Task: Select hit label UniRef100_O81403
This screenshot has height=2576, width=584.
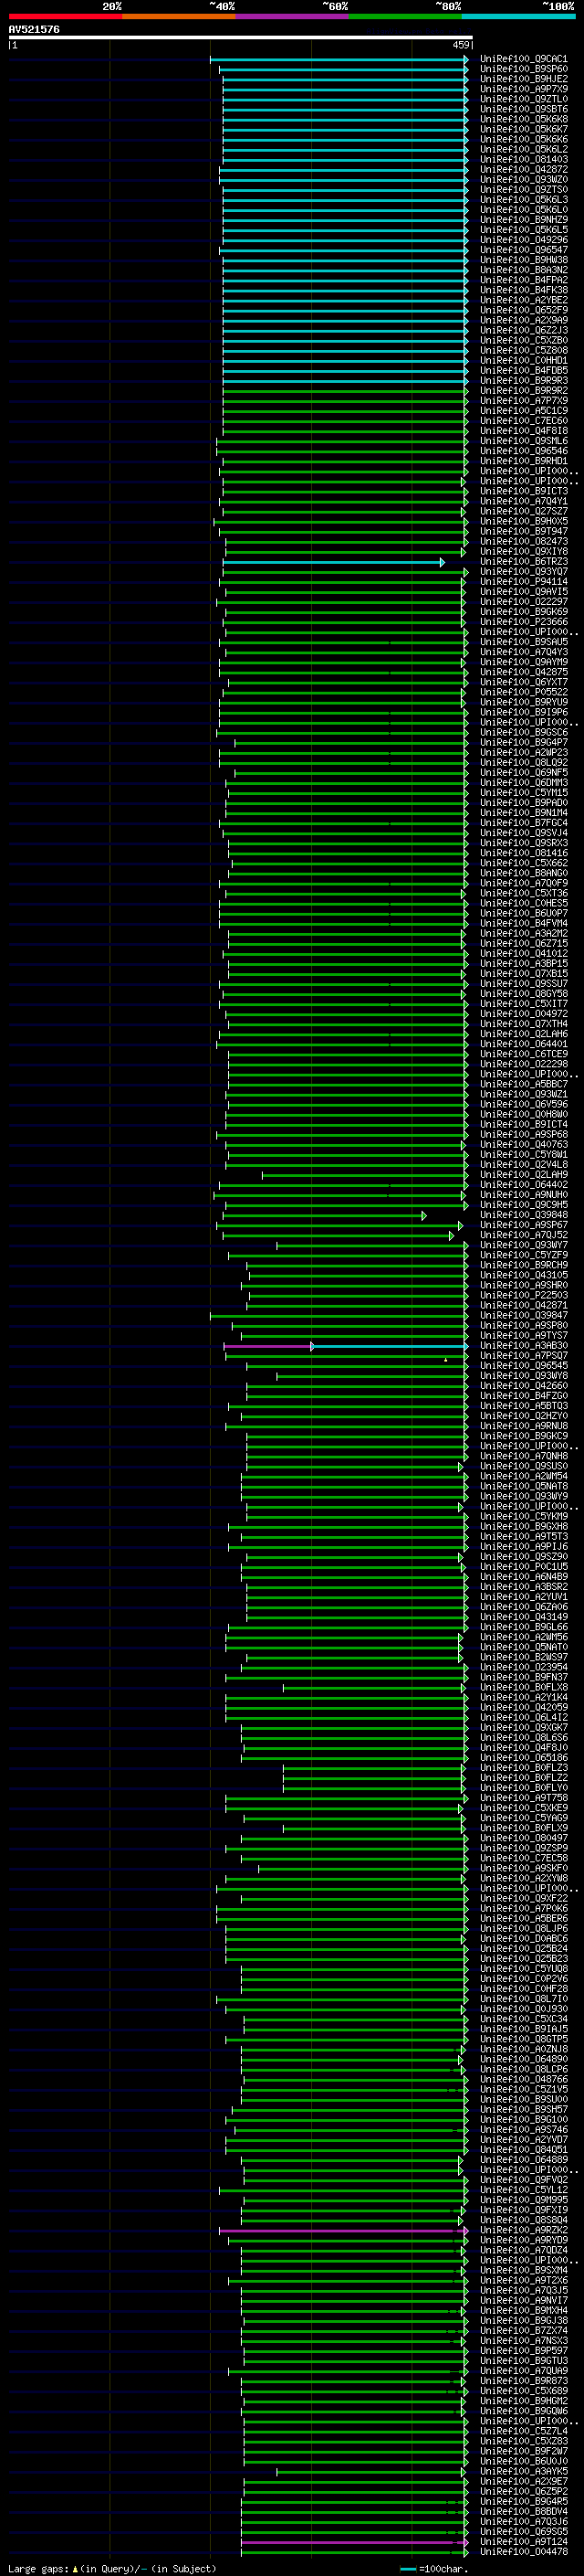Action: coord(523,159)
